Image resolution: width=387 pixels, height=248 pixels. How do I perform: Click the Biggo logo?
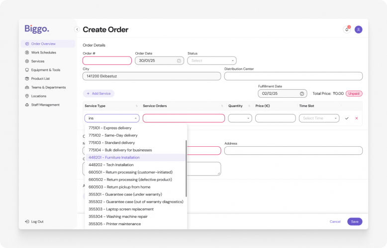click(x=37, y=29)
